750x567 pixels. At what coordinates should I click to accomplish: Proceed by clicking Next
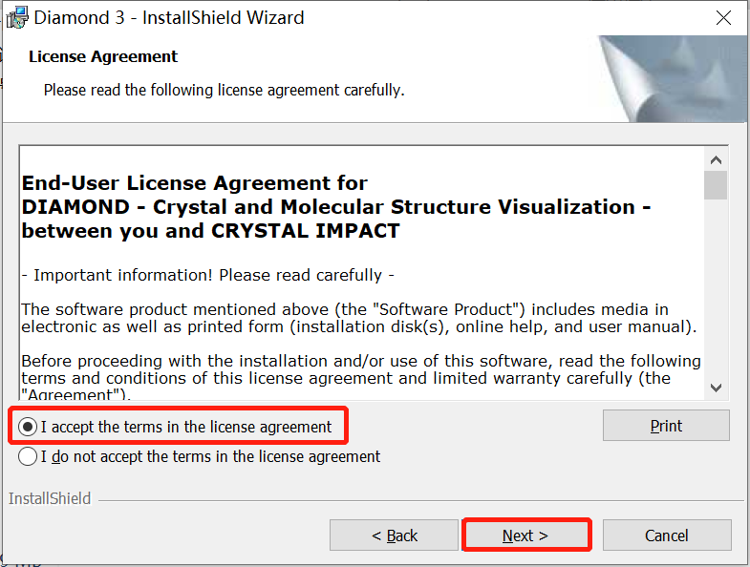(525, 535)
